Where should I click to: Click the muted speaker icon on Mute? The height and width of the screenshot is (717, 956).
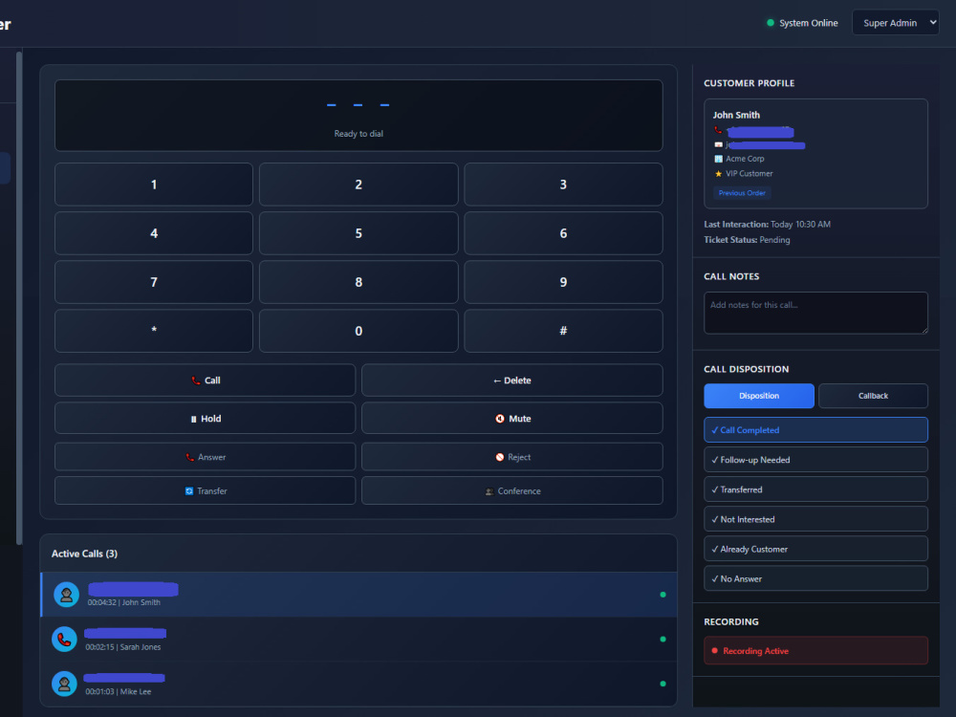[500, 419]
